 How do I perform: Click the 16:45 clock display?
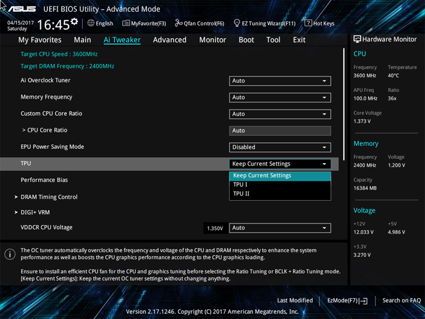pos(54,25)
